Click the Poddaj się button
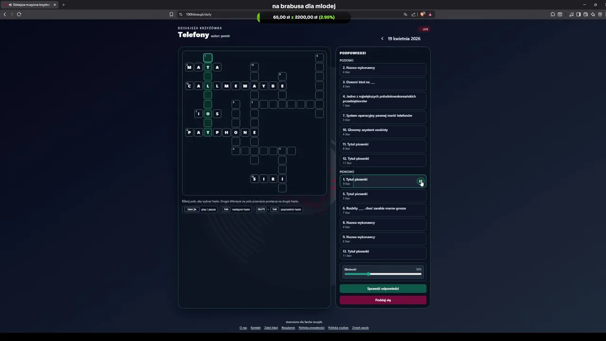Image resolution: width=606 pixels, height=341 pixels. [383, 300]
